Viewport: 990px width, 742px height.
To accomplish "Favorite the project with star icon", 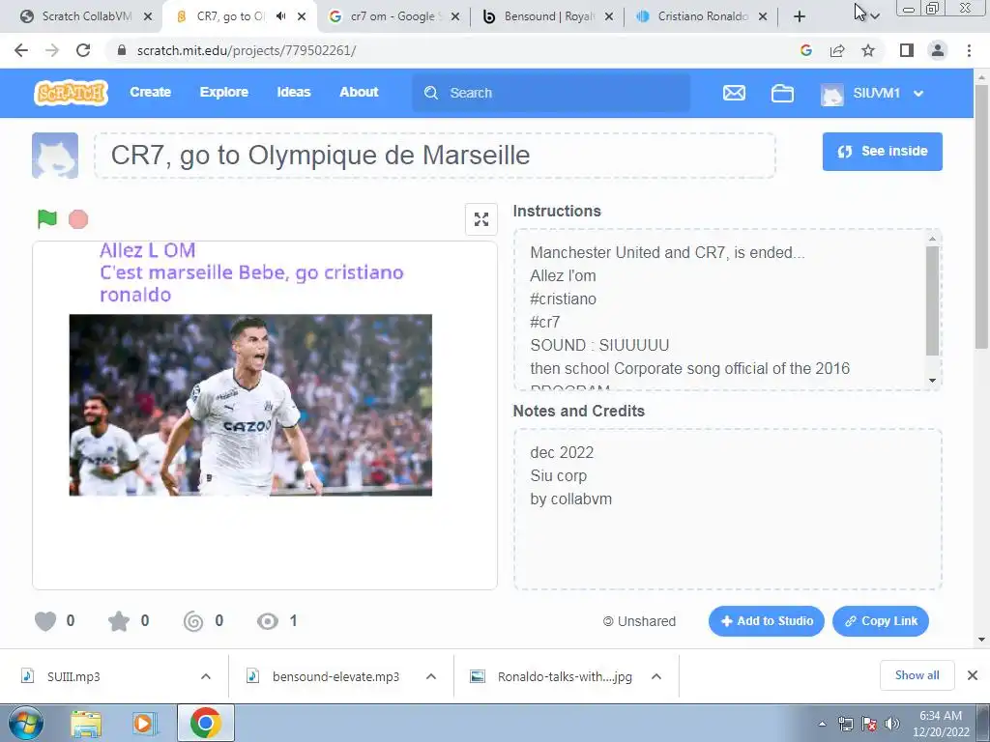I will click(x=119, y=621).
